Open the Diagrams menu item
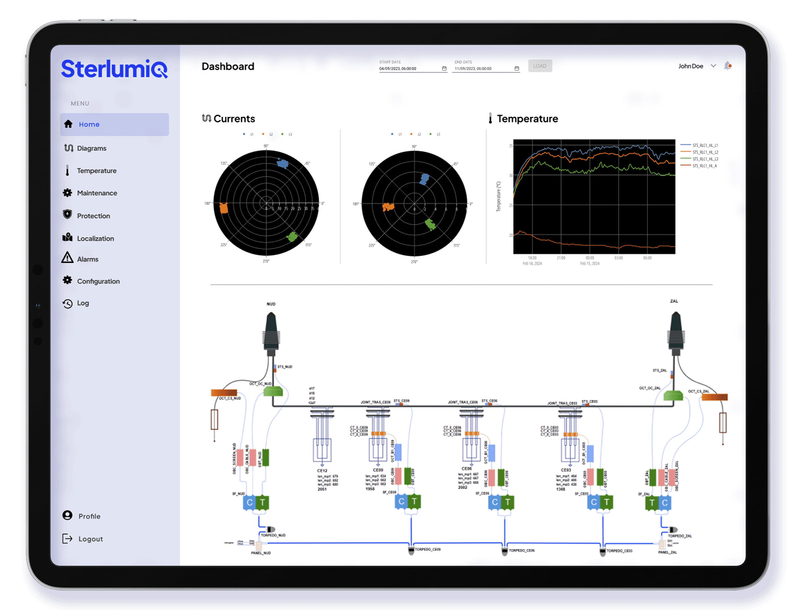Image resolution: width=795 pixels, height=610 pixels. [x=91, y=148]
